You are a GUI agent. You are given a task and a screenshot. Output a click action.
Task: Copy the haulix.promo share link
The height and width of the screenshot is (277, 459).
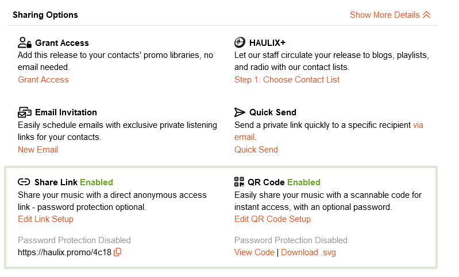tap(118, 252)
